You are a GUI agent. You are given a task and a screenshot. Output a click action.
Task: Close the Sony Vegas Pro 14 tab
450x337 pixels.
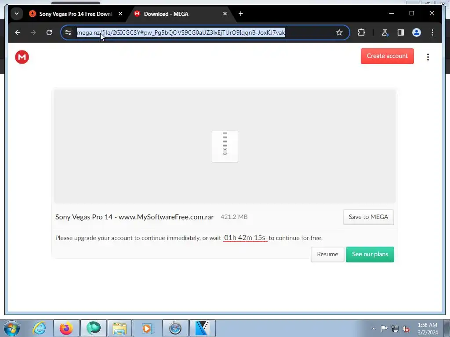click(x=120, y=14)
